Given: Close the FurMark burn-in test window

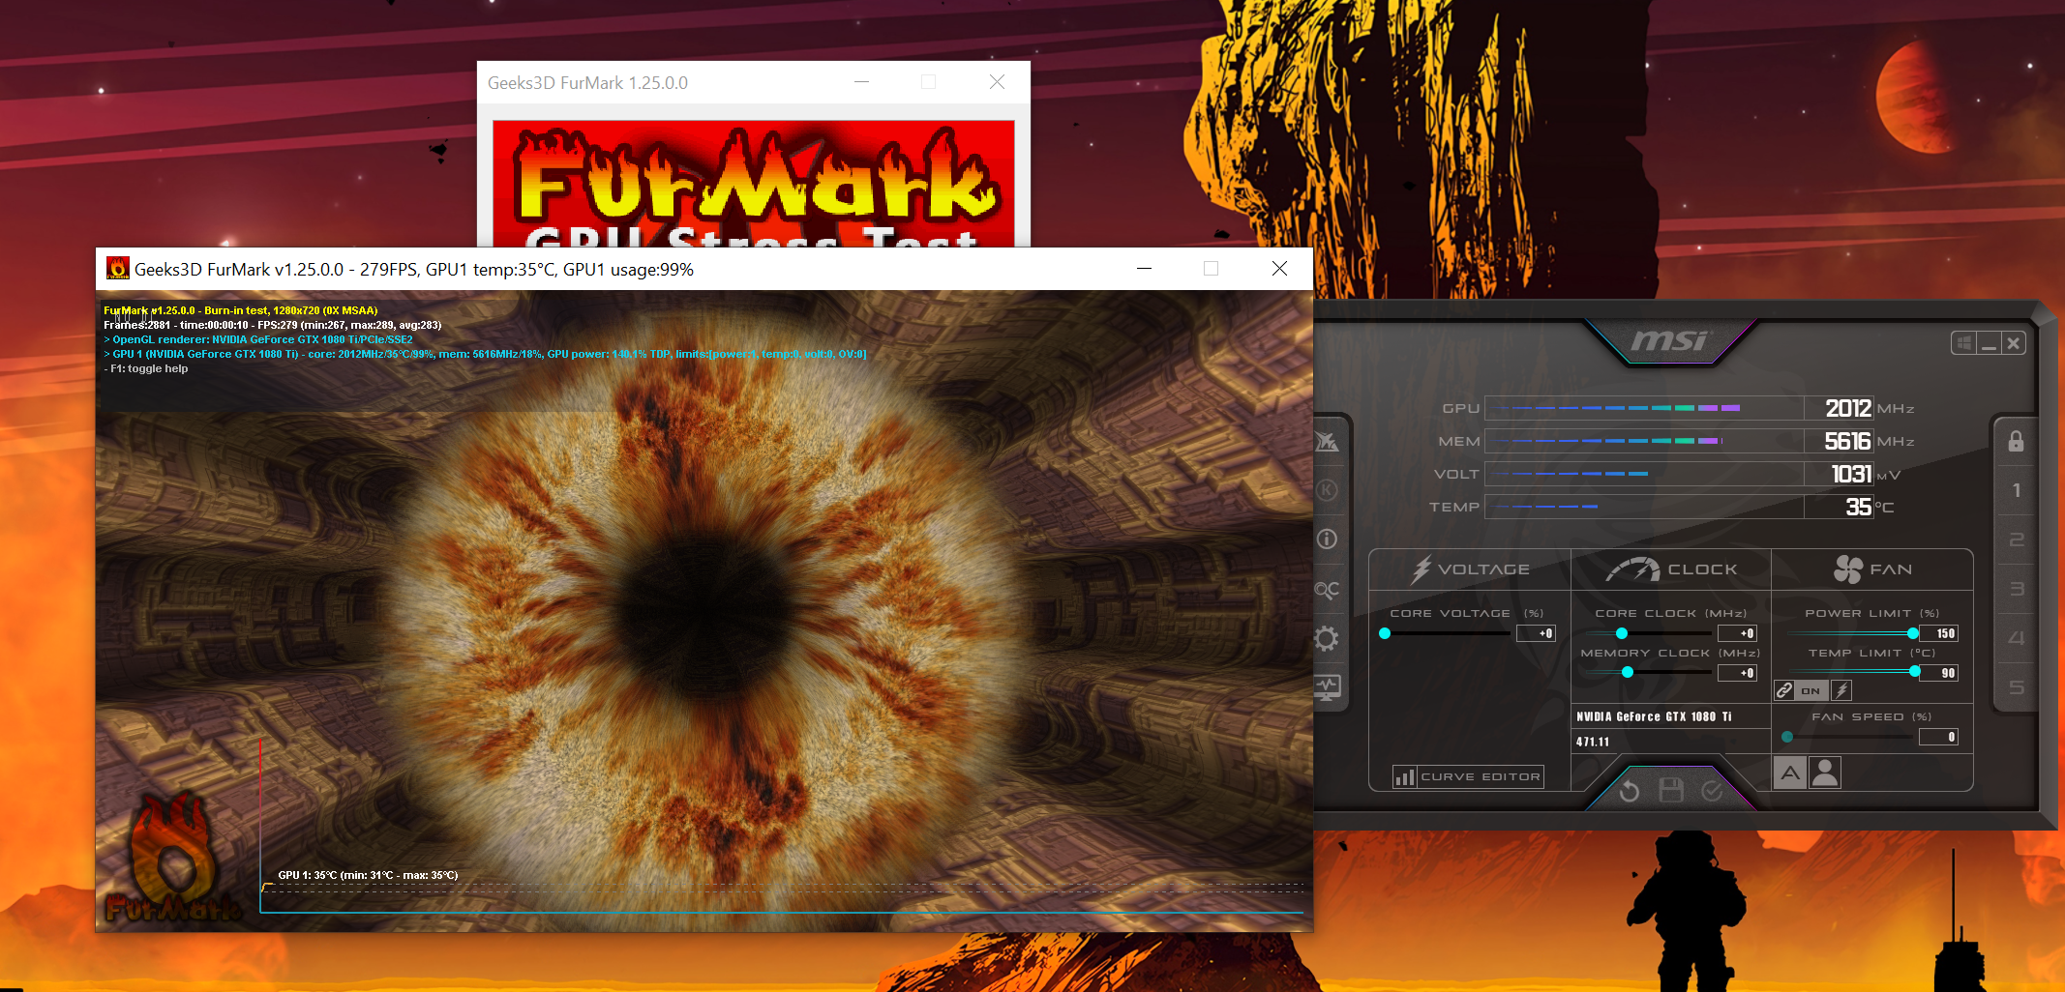Looking at the screenshot, I should point(1279,269).
